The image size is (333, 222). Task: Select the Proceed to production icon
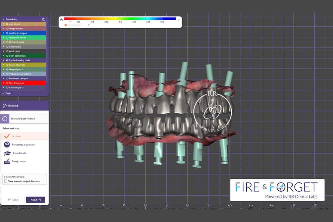(x=7, y=144)
